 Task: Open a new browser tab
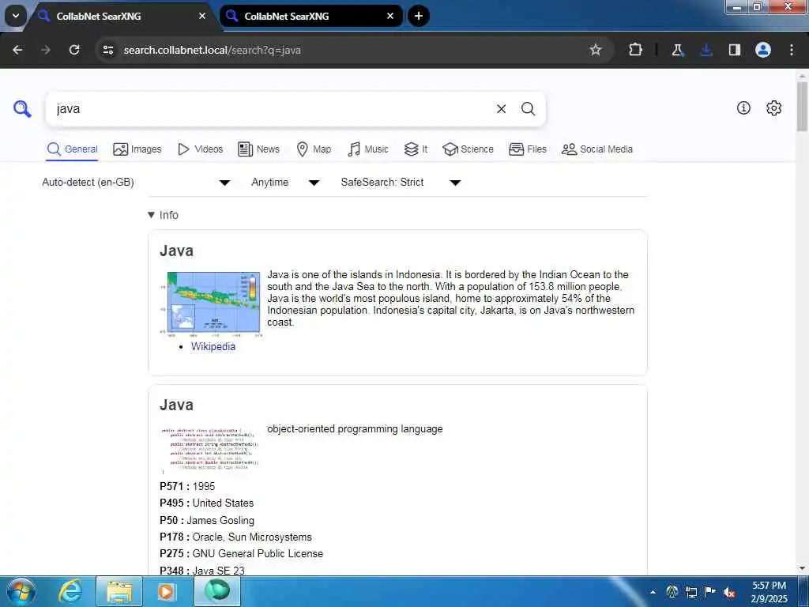click(419, 16)
